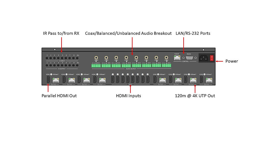This screenshot has width=257, height=144.
Task: Click the 'IR OUTPUT' panel label
Action: [x=62, y=69]
